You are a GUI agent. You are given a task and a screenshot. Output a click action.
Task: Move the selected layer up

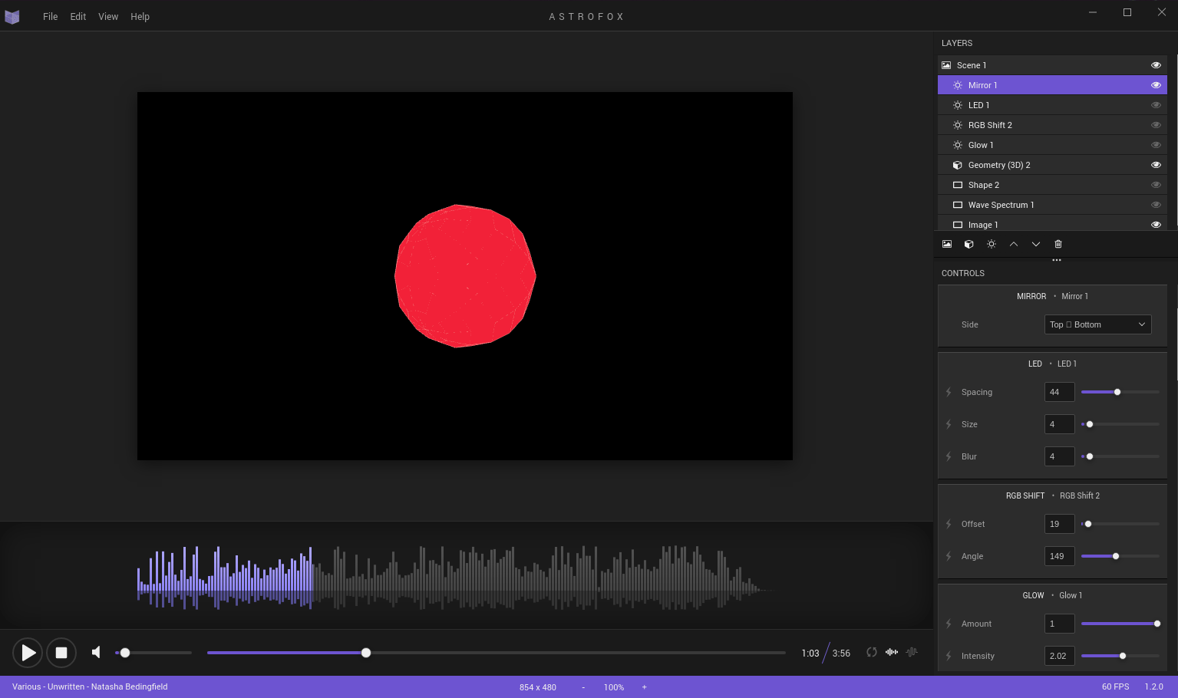pyautogui.click(x=1014, y=244)
